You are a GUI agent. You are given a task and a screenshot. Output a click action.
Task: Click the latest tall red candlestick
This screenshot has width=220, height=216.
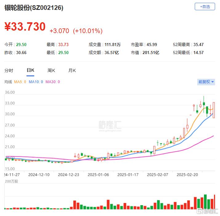214,110
